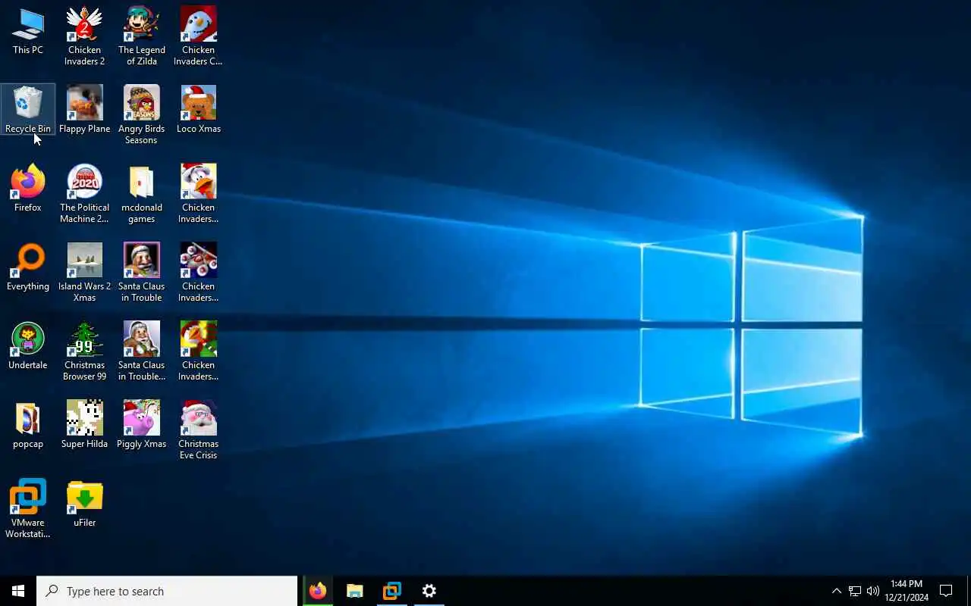Click the taskbar search box
The width and height of the screenshot is (971, 606).
point(167,591)
